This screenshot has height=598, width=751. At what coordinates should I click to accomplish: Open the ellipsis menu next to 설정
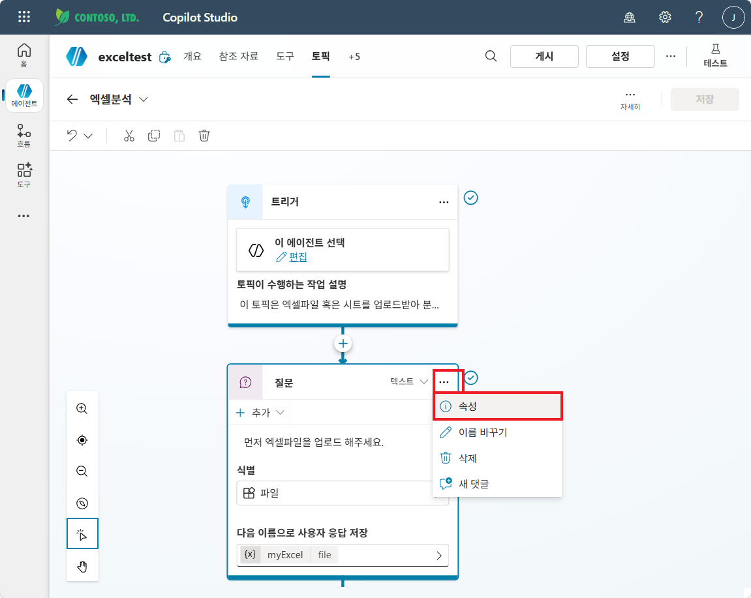point(671,56)
